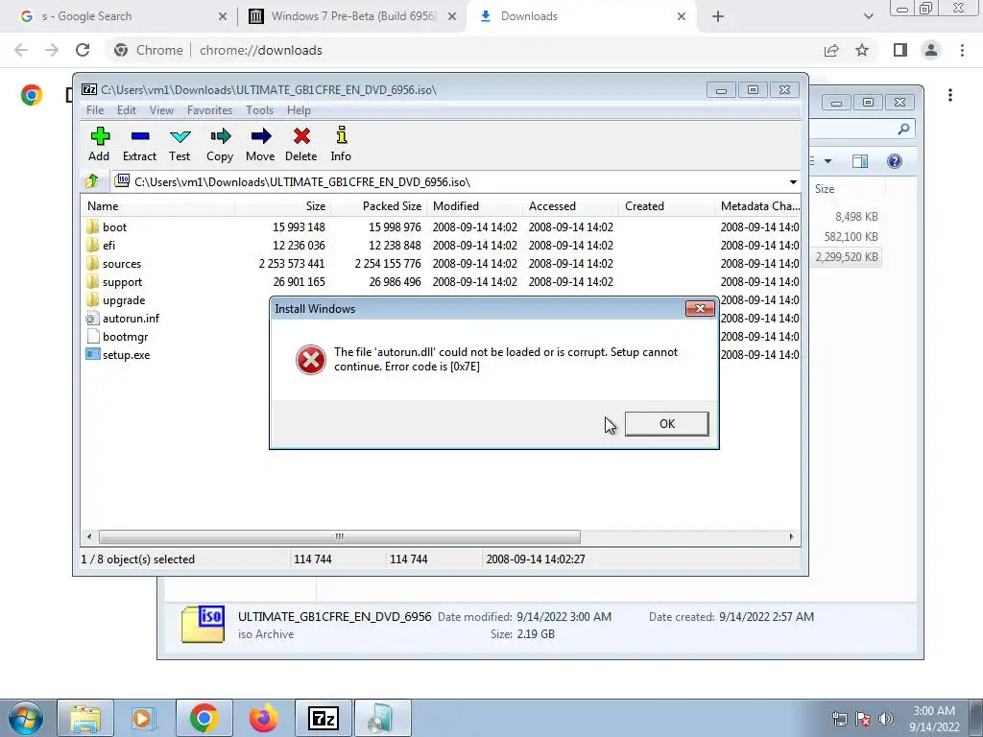Viewport: 983px width, 737px height.
Task: Open the Tools menu in 7-Zip
Action: pos(259,109)
